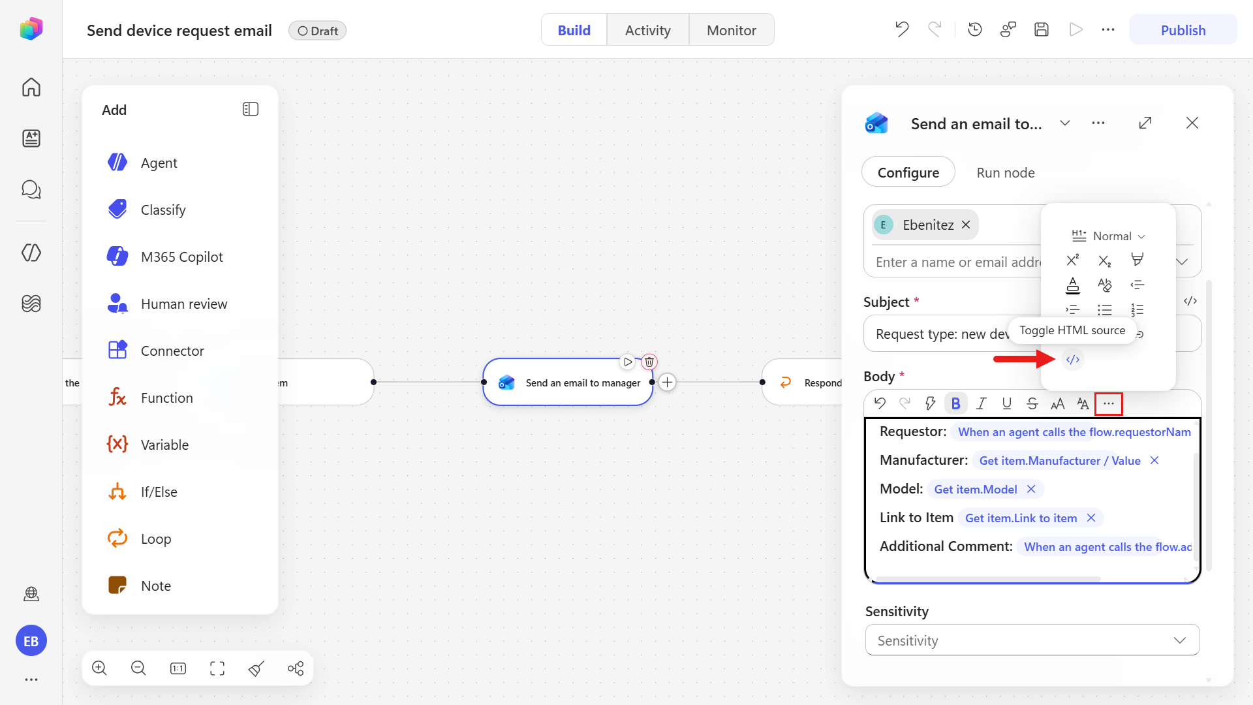The width and height of the screenshot is (1253, 705).
Task: Delete the Send an email to manager node
Action: tap(649, 362)
